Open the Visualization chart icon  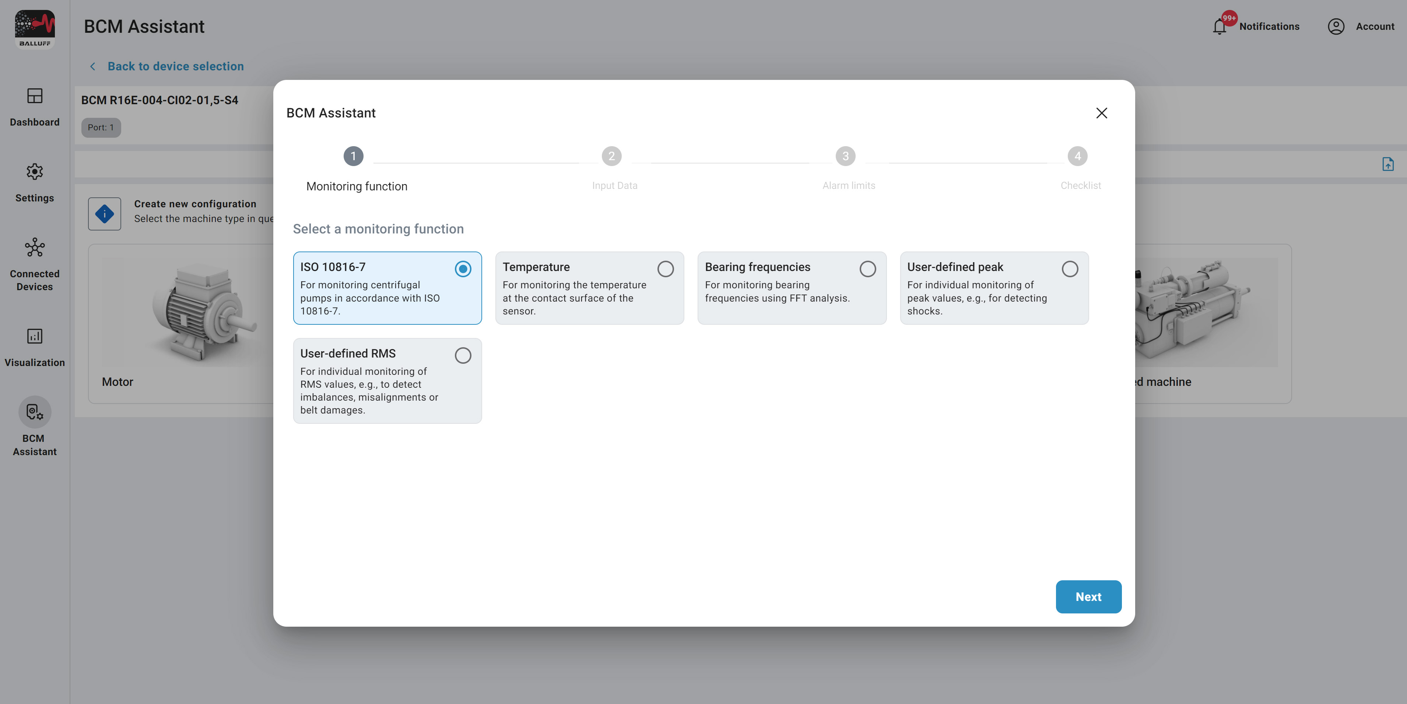click(34, 336)
